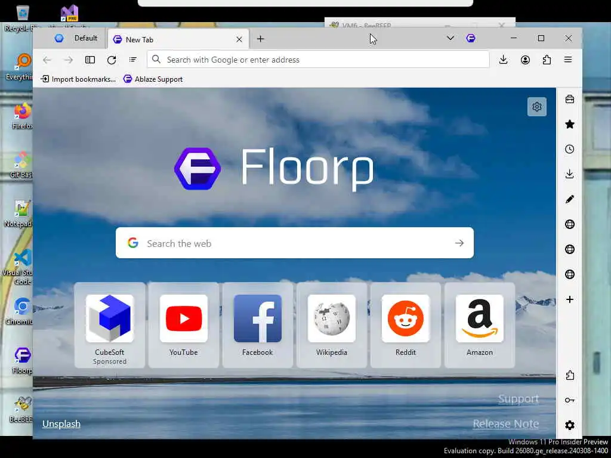Viewport: 611px width, 458px height.
Task: Open the Bookmarks star sidebar panel
Action: coord(569,124)
